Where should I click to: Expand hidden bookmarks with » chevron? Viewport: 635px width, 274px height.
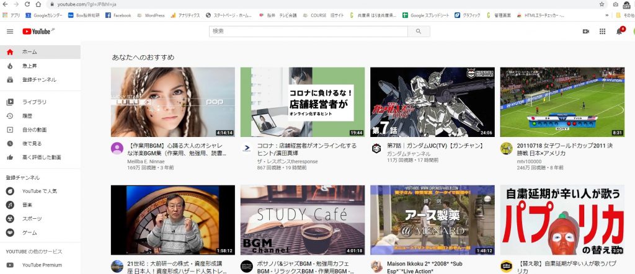606,15
